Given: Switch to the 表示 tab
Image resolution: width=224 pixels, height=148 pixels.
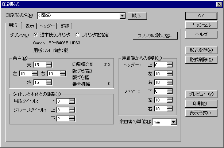Looking at the screenshot, I should tap(30, 26).
